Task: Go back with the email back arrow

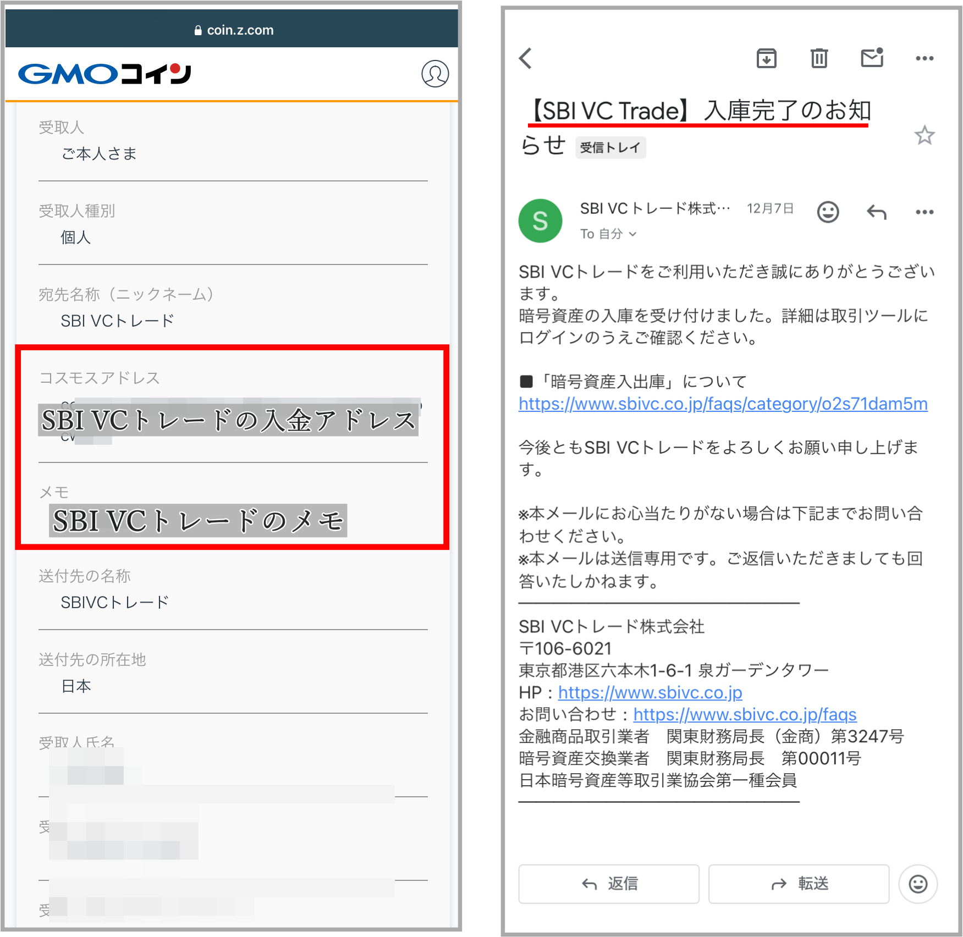Action: pos(526,58)
